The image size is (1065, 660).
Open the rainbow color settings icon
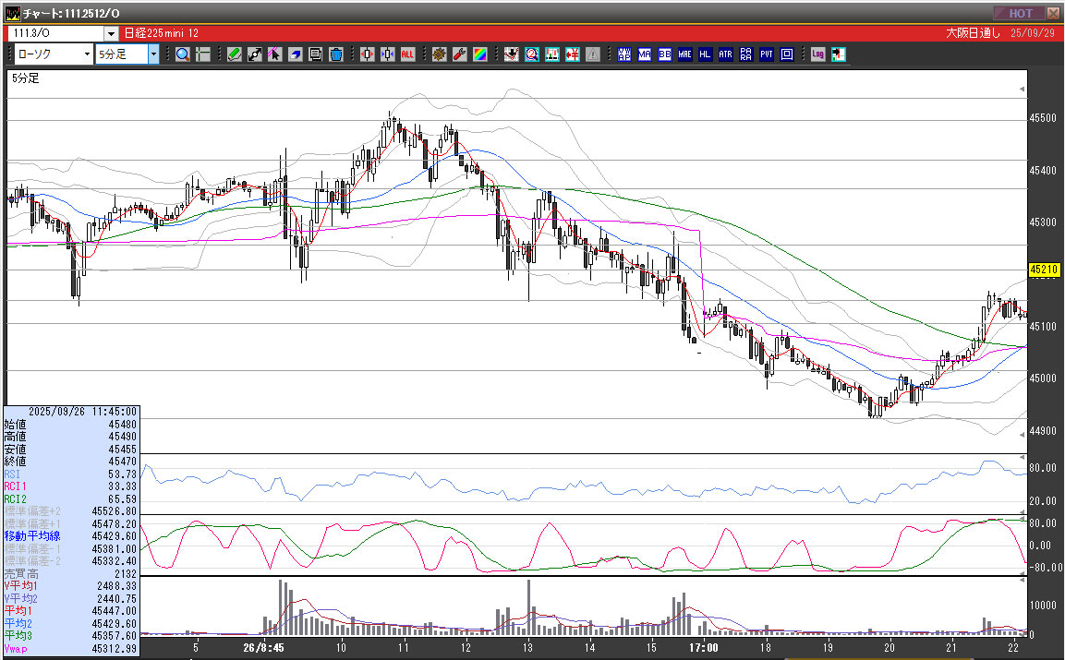(x=479, y=54)
